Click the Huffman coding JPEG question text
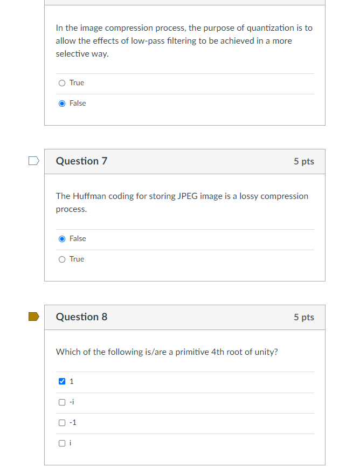Image resolution: width=346 pixels, height=467 pixels. click(182, 203)
